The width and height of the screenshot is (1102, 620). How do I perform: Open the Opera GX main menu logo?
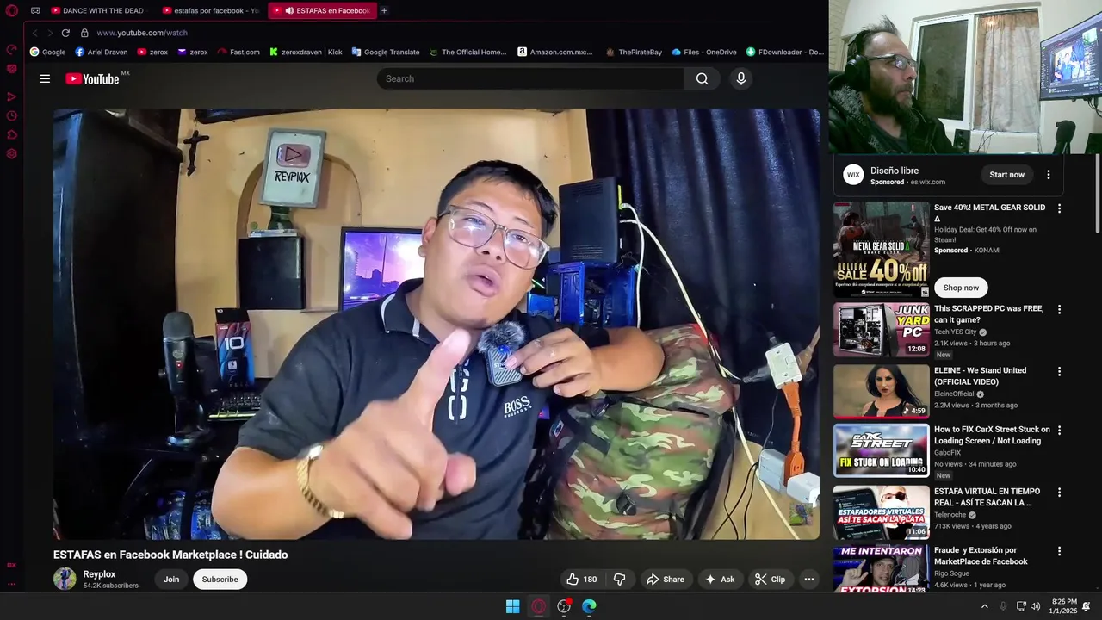coord(12,10)
